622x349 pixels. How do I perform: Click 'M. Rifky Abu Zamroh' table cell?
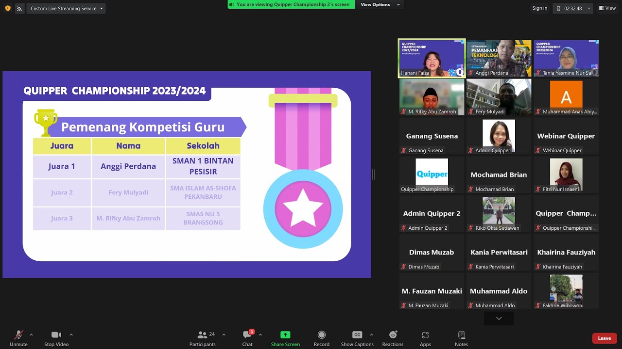tap(128, 219)
